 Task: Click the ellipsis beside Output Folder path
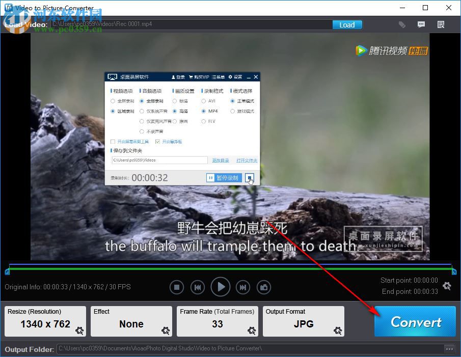(x=449, y=349)
